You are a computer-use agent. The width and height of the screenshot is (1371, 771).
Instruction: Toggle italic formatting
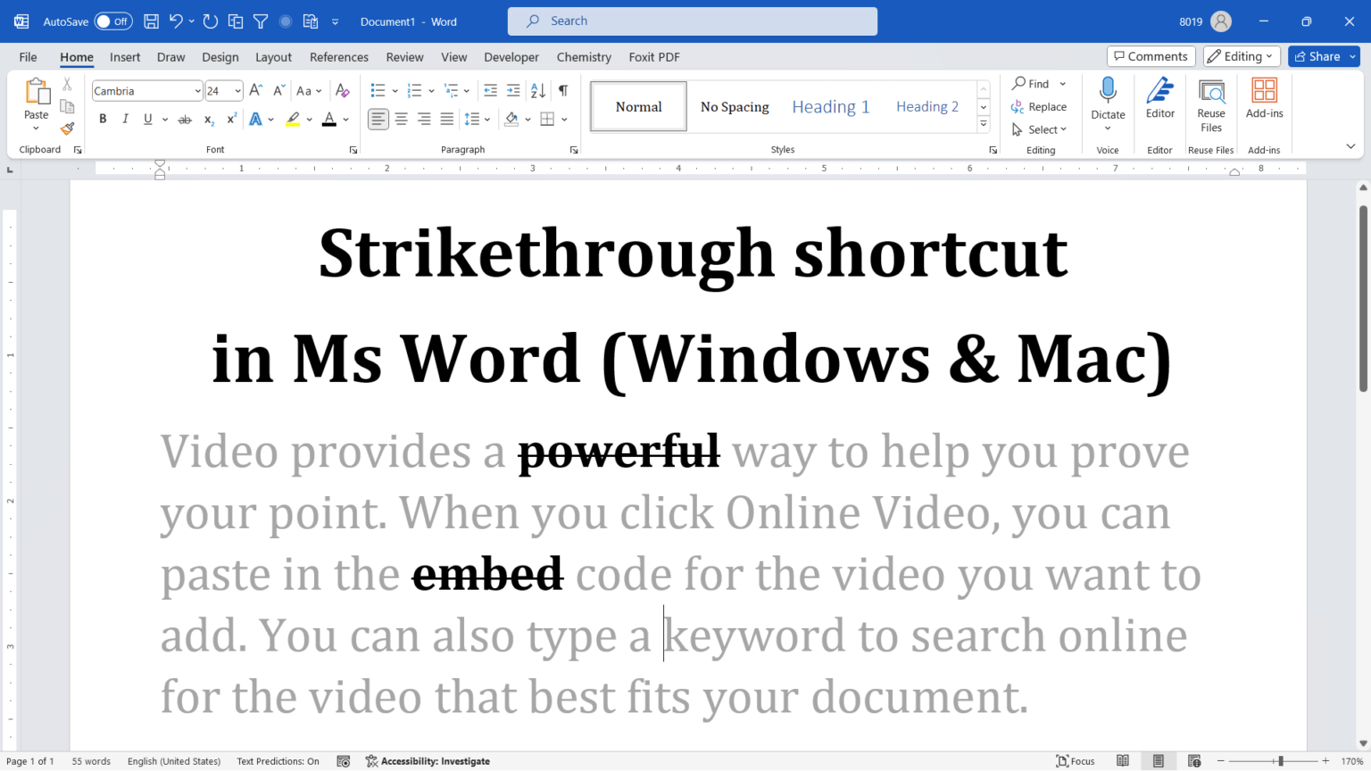pos(125,119)
